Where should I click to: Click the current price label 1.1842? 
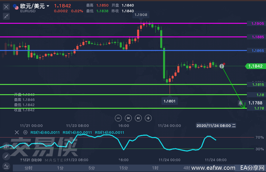255,66
